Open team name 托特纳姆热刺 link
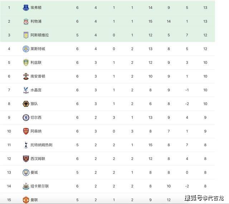Image resolution: width=229 pixels, height=204 pixels. (42, 145)
